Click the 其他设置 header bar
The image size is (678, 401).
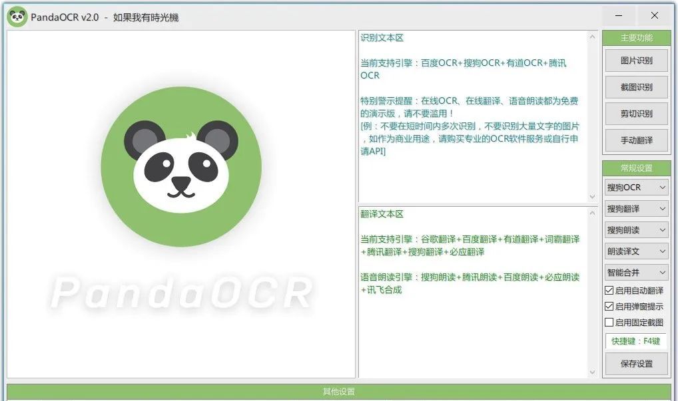click(338, 392)
